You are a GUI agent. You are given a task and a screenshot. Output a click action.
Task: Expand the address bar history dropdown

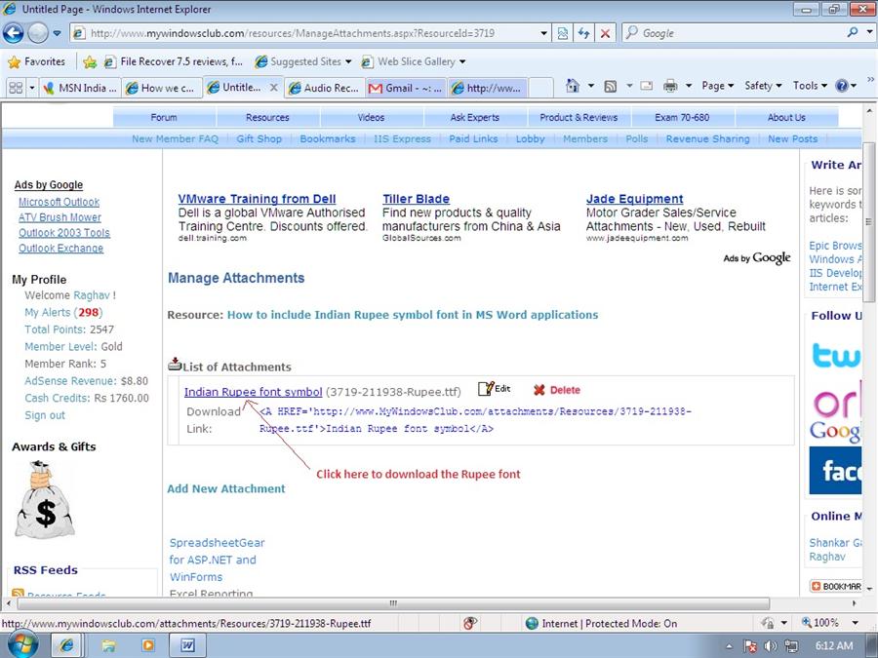(543, 33)
